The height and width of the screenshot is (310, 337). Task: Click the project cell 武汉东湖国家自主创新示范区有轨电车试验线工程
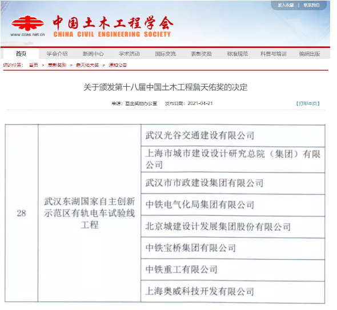[90, 213]
